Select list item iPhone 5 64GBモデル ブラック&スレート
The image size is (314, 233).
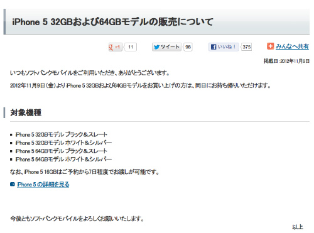pos(62,151)
